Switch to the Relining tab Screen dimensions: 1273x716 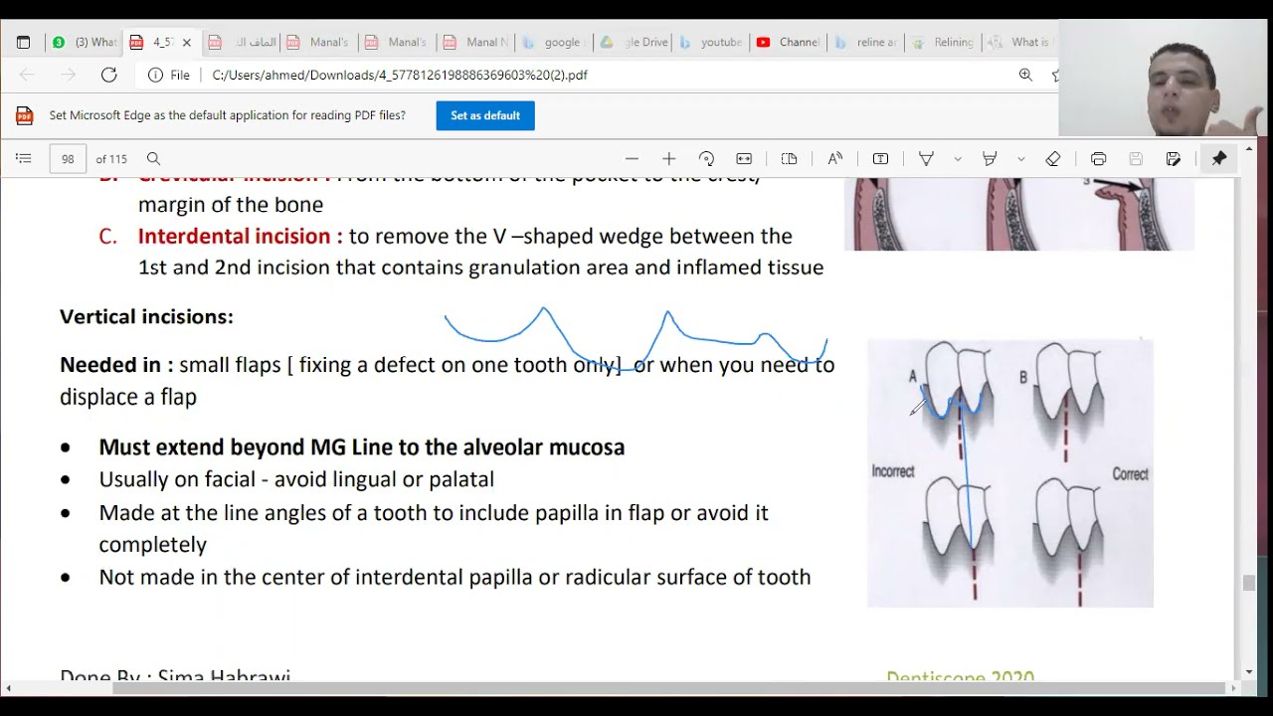(x=944, y=43)
